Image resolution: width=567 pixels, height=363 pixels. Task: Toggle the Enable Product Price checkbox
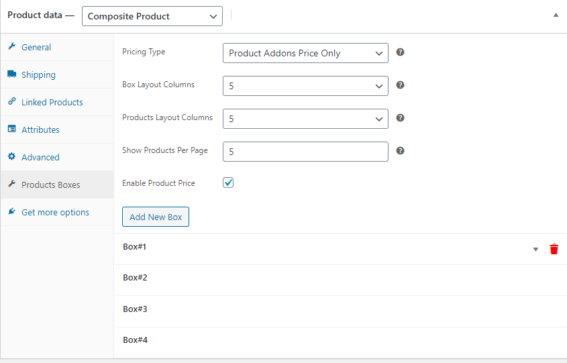point(228,183)
